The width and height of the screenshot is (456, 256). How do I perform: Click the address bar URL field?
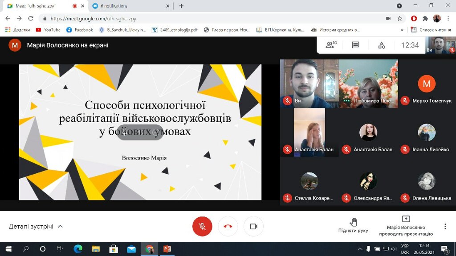(x=215, y=19)
